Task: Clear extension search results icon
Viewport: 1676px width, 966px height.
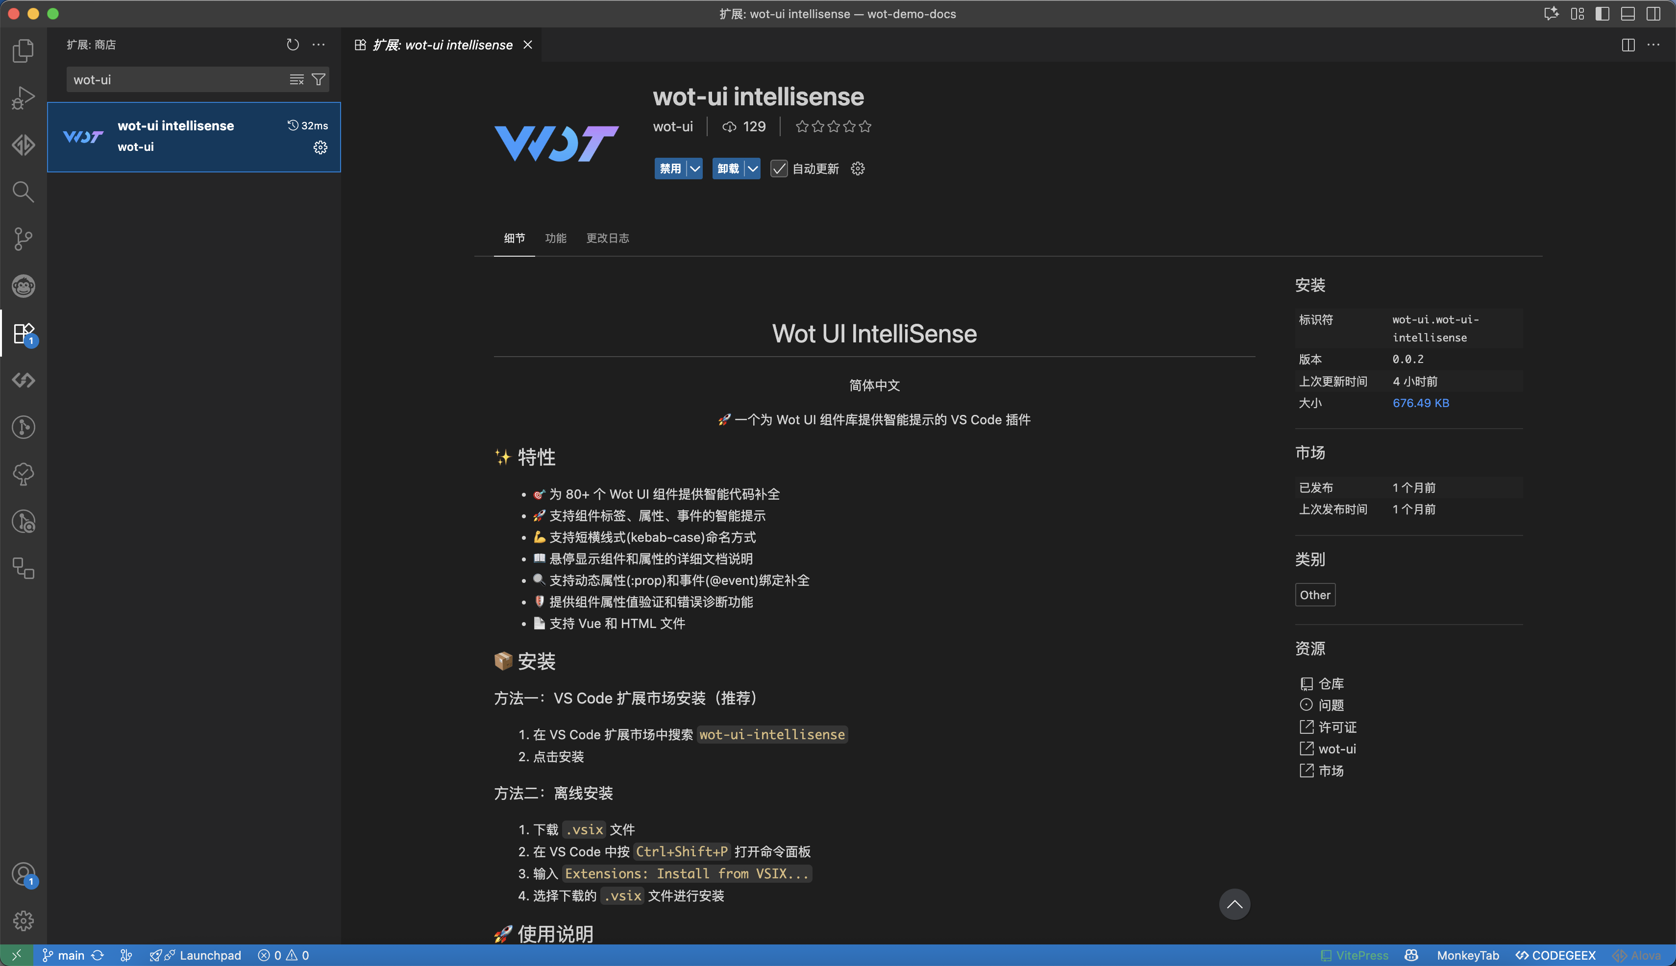Action: (296, 80)
